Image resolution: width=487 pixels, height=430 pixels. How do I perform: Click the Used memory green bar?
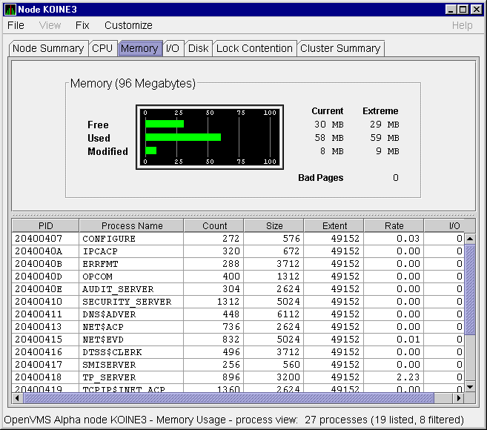(183, 137)
